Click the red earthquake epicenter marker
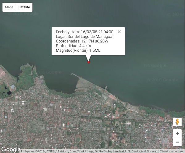Screen dimensions: 185x153 tap(88, 62)
